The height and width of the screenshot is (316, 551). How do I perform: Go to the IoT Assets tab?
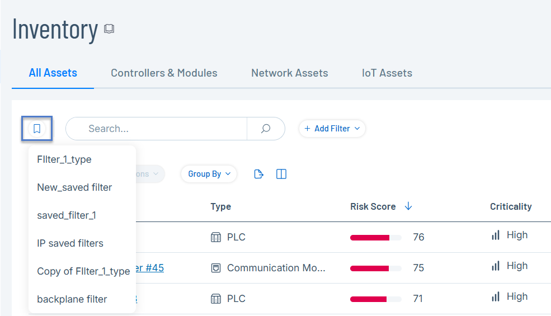click(387, 73)
